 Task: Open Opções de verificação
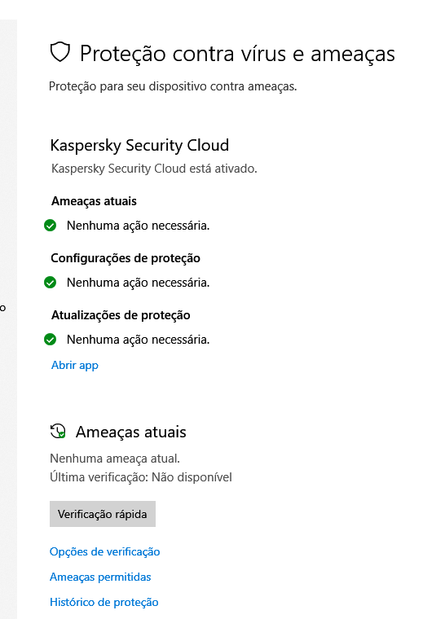[104, 551]
